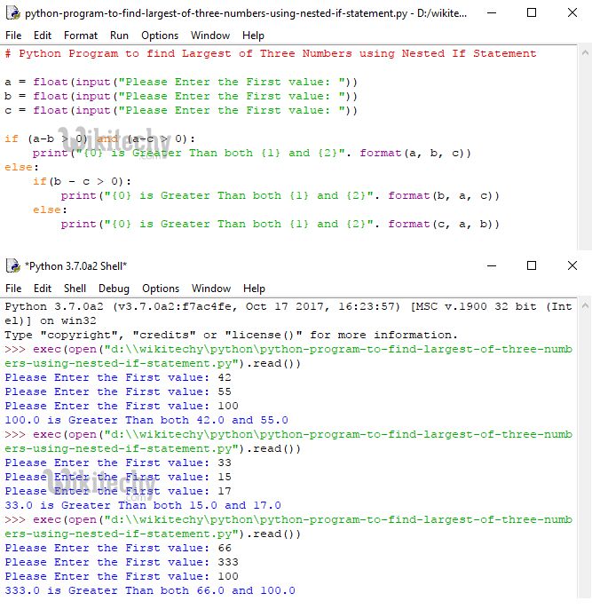Screen dimensions: 592x609
Task: Open Help menu in editor window
Action: click(x=253, y=36)
